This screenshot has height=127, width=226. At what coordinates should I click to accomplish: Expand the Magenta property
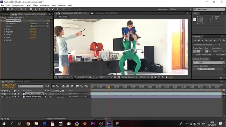tap(4, 32)
